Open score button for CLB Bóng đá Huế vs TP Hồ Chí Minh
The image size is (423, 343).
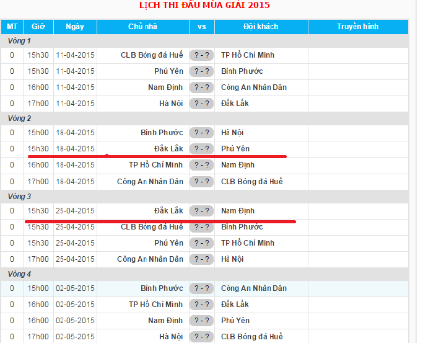coord(201,55)
